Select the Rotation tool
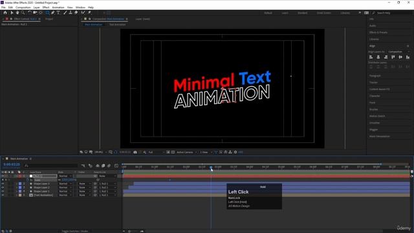Image resolution: width=414 pixels, height=233 pixels. [30, 13]
